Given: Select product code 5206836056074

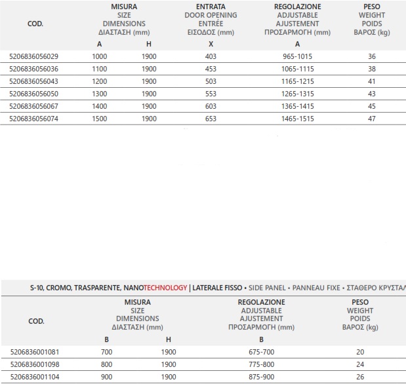Looking at the screenshot, I should (x=33, y=119).
